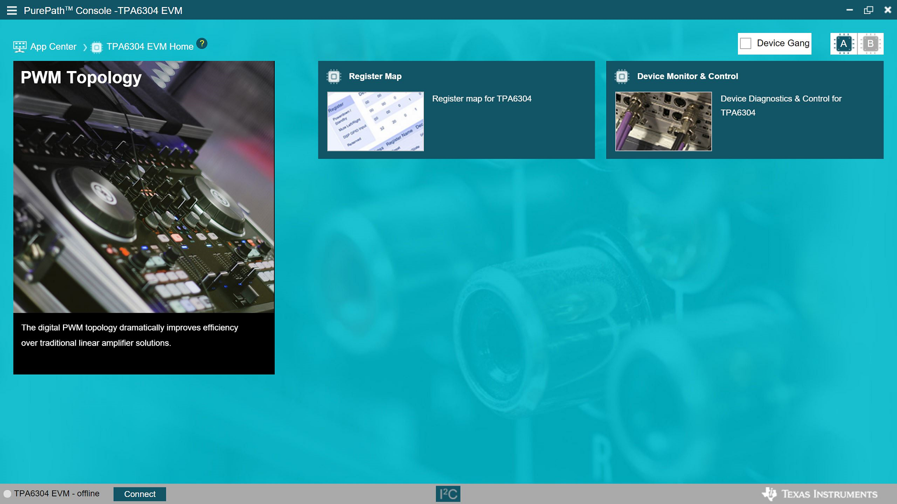This screenshot has height=504, width=897.
Task: Enable the Device Gang checkbox
Action: pyautogui.click(x=746, y=43)
